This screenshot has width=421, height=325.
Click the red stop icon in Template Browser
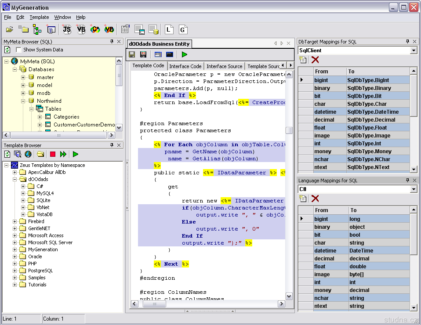coord(53,154)
